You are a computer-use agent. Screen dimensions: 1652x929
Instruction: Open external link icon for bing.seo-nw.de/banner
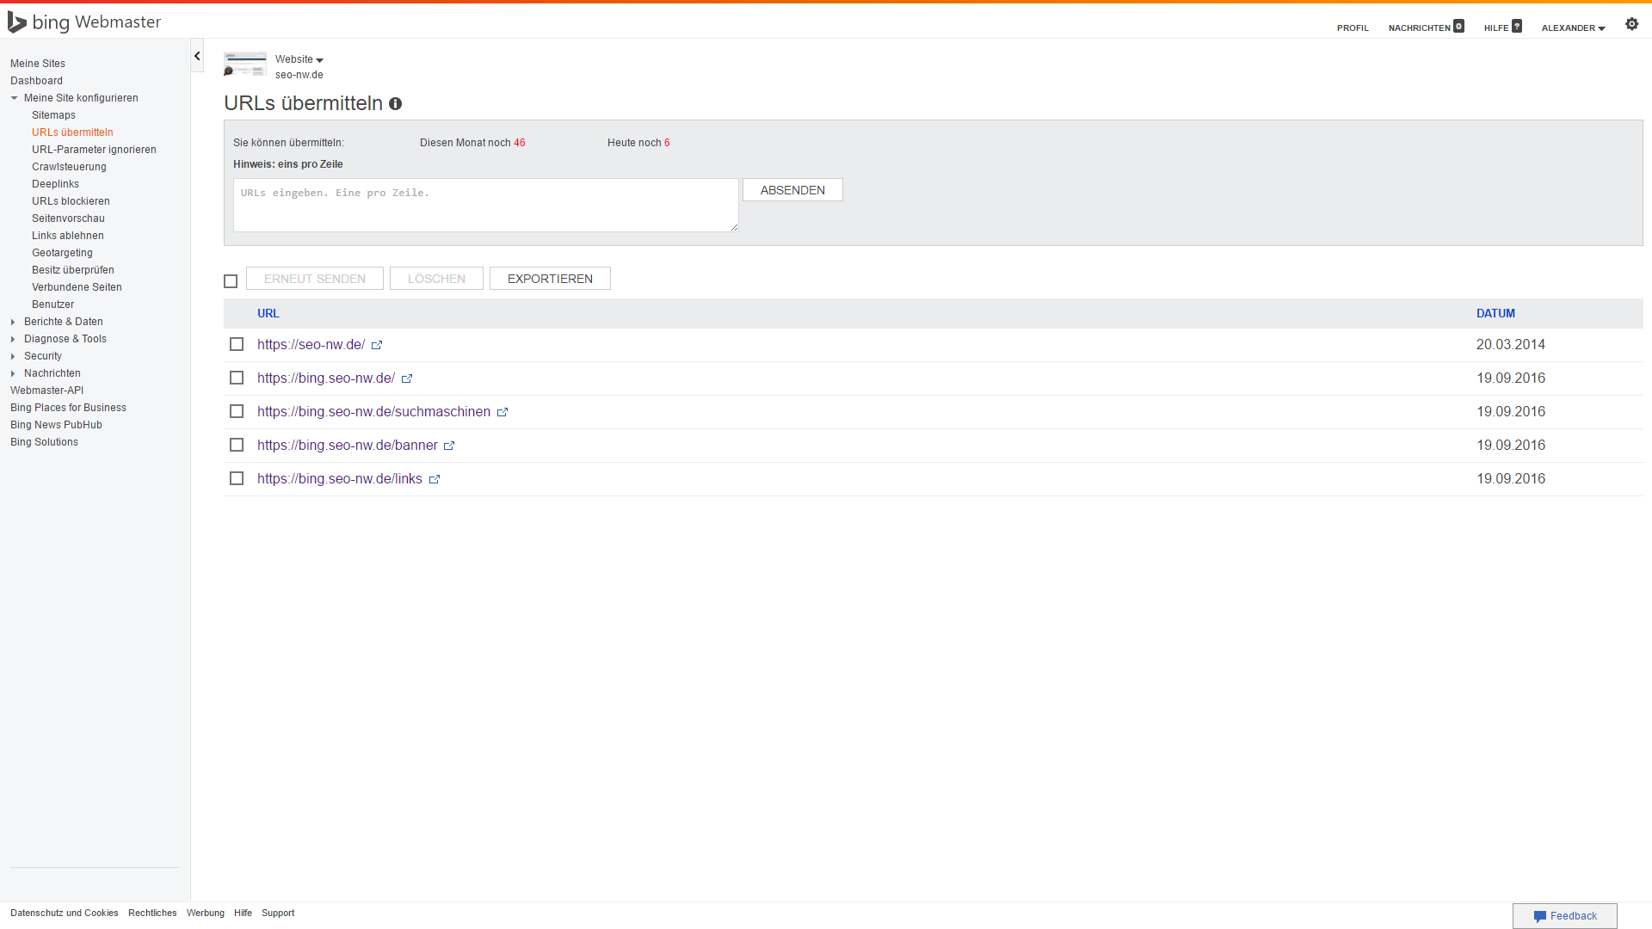tap(449, 446)
